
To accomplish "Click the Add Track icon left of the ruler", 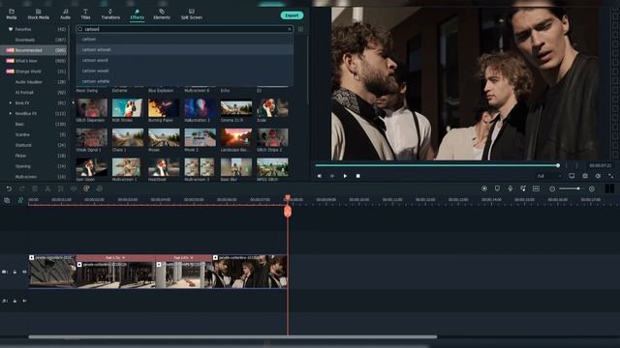I will (x=7, y=200).
